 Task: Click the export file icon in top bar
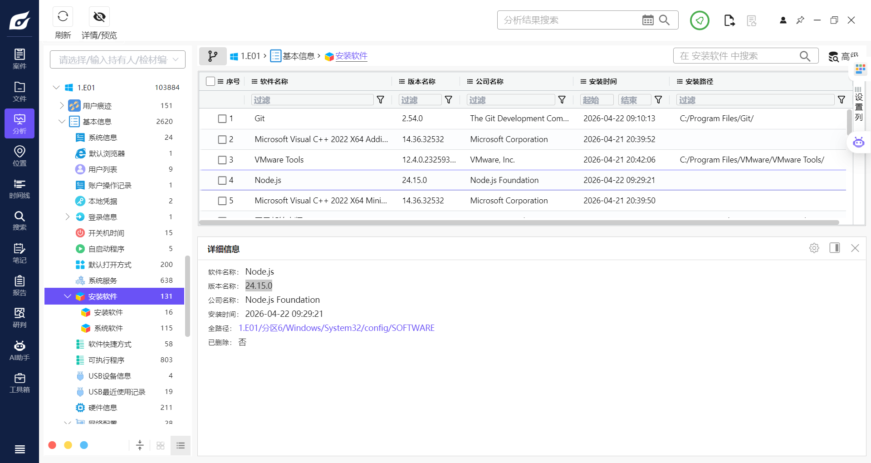click(729, 20)
